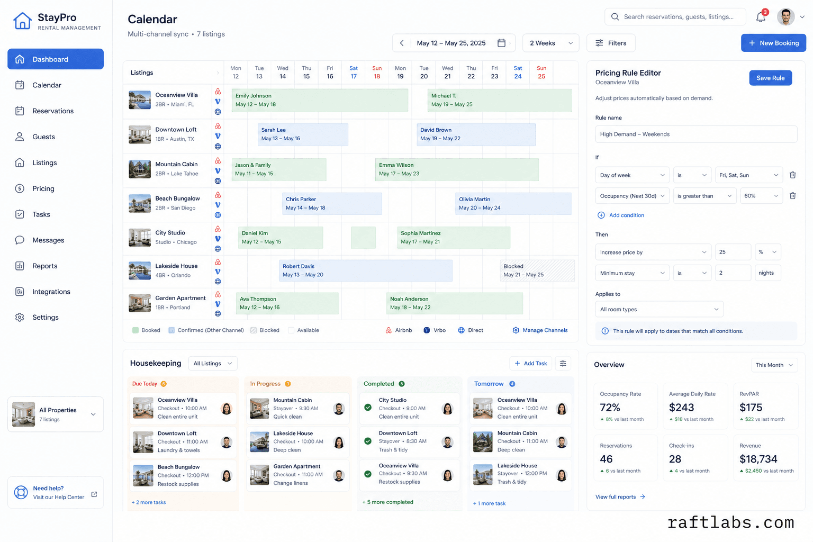Delete the Day of week condition

pyautogui.click(x=792, y=175)
